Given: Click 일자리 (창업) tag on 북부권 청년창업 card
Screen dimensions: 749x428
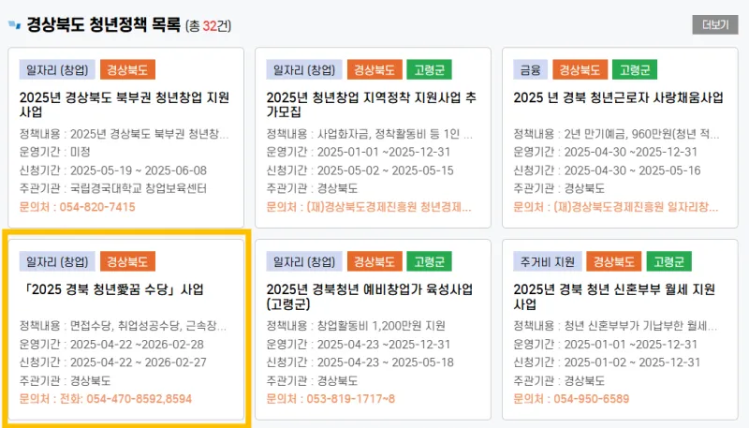Looking at the screenshot, I should tap(57, 69).
